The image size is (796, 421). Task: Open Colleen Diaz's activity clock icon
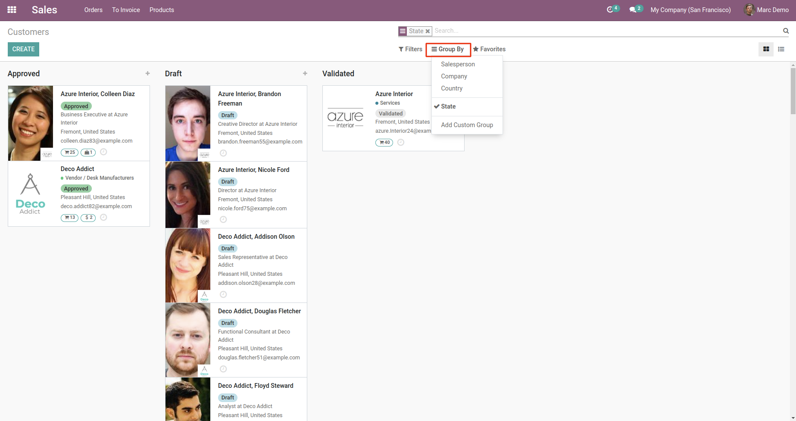(x=103, y=152)
